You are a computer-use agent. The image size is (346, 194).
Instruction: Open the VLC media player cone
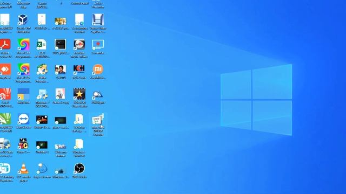tap(23, 169)
